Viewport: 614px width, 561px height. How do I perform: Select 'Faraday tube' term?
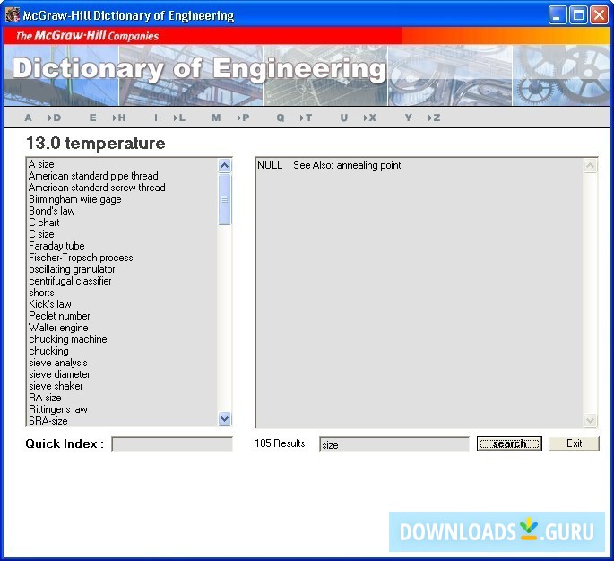56,246
